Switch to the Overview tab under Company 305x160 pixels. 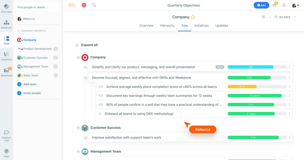[146, 26]
